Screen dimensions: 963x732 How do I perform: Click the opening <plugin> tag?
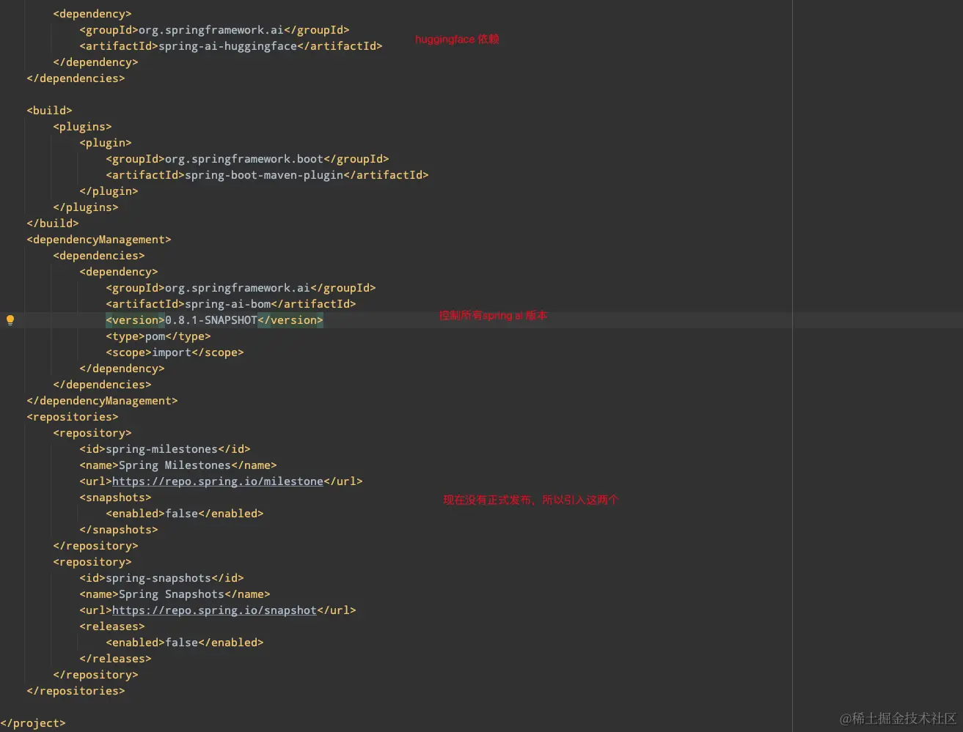(x=106, y=143)
